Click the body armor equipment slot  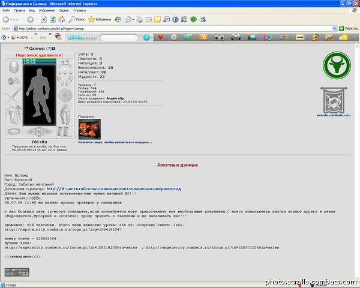14,115
